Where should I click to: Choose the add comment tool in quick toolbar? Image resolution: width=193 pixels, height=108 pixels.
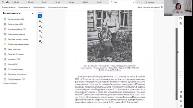pyautogui.click(x=40, y=21)
